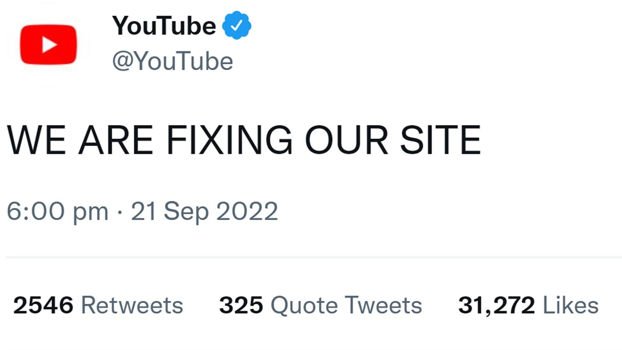
Task: Open the YouTube display name
Action: tap(164, 25)
